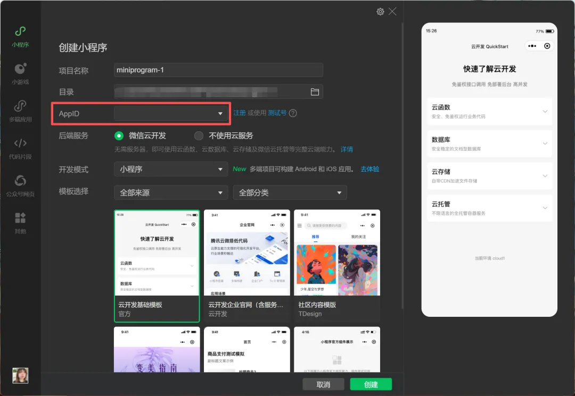The height and width of the screenshot is (396, 575).
Task: Click the AppID help question mark icon
Action: tap(293, 113)
